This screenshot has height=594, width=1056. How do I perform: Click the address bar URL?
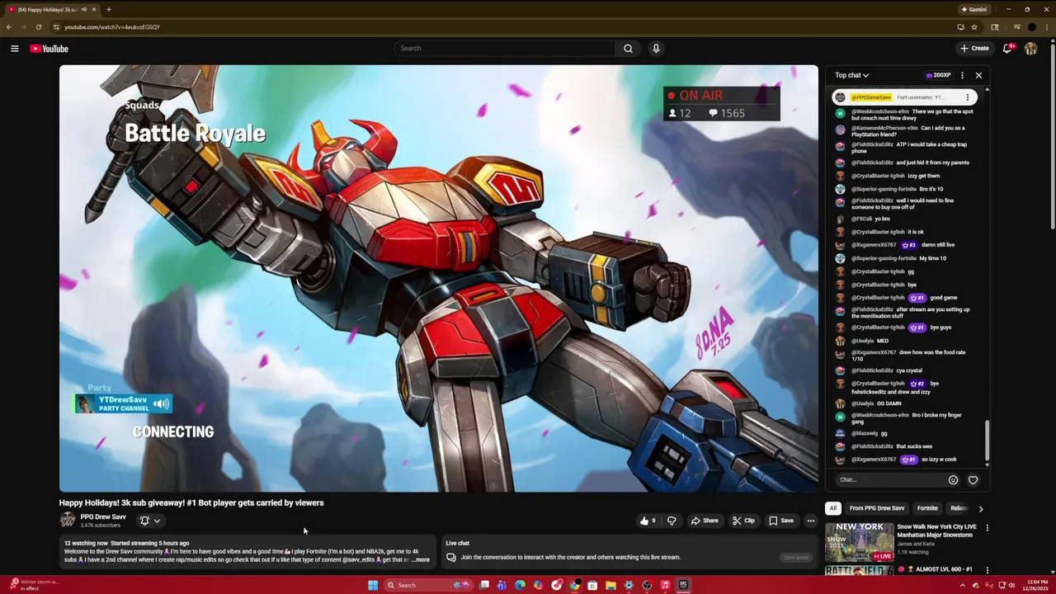pyautogui.click(x=112, y=27)
